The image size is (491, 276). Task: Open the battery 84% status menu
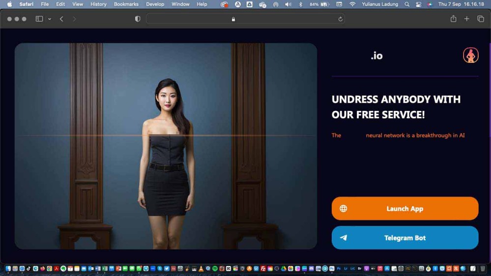(x=319, y=4)
